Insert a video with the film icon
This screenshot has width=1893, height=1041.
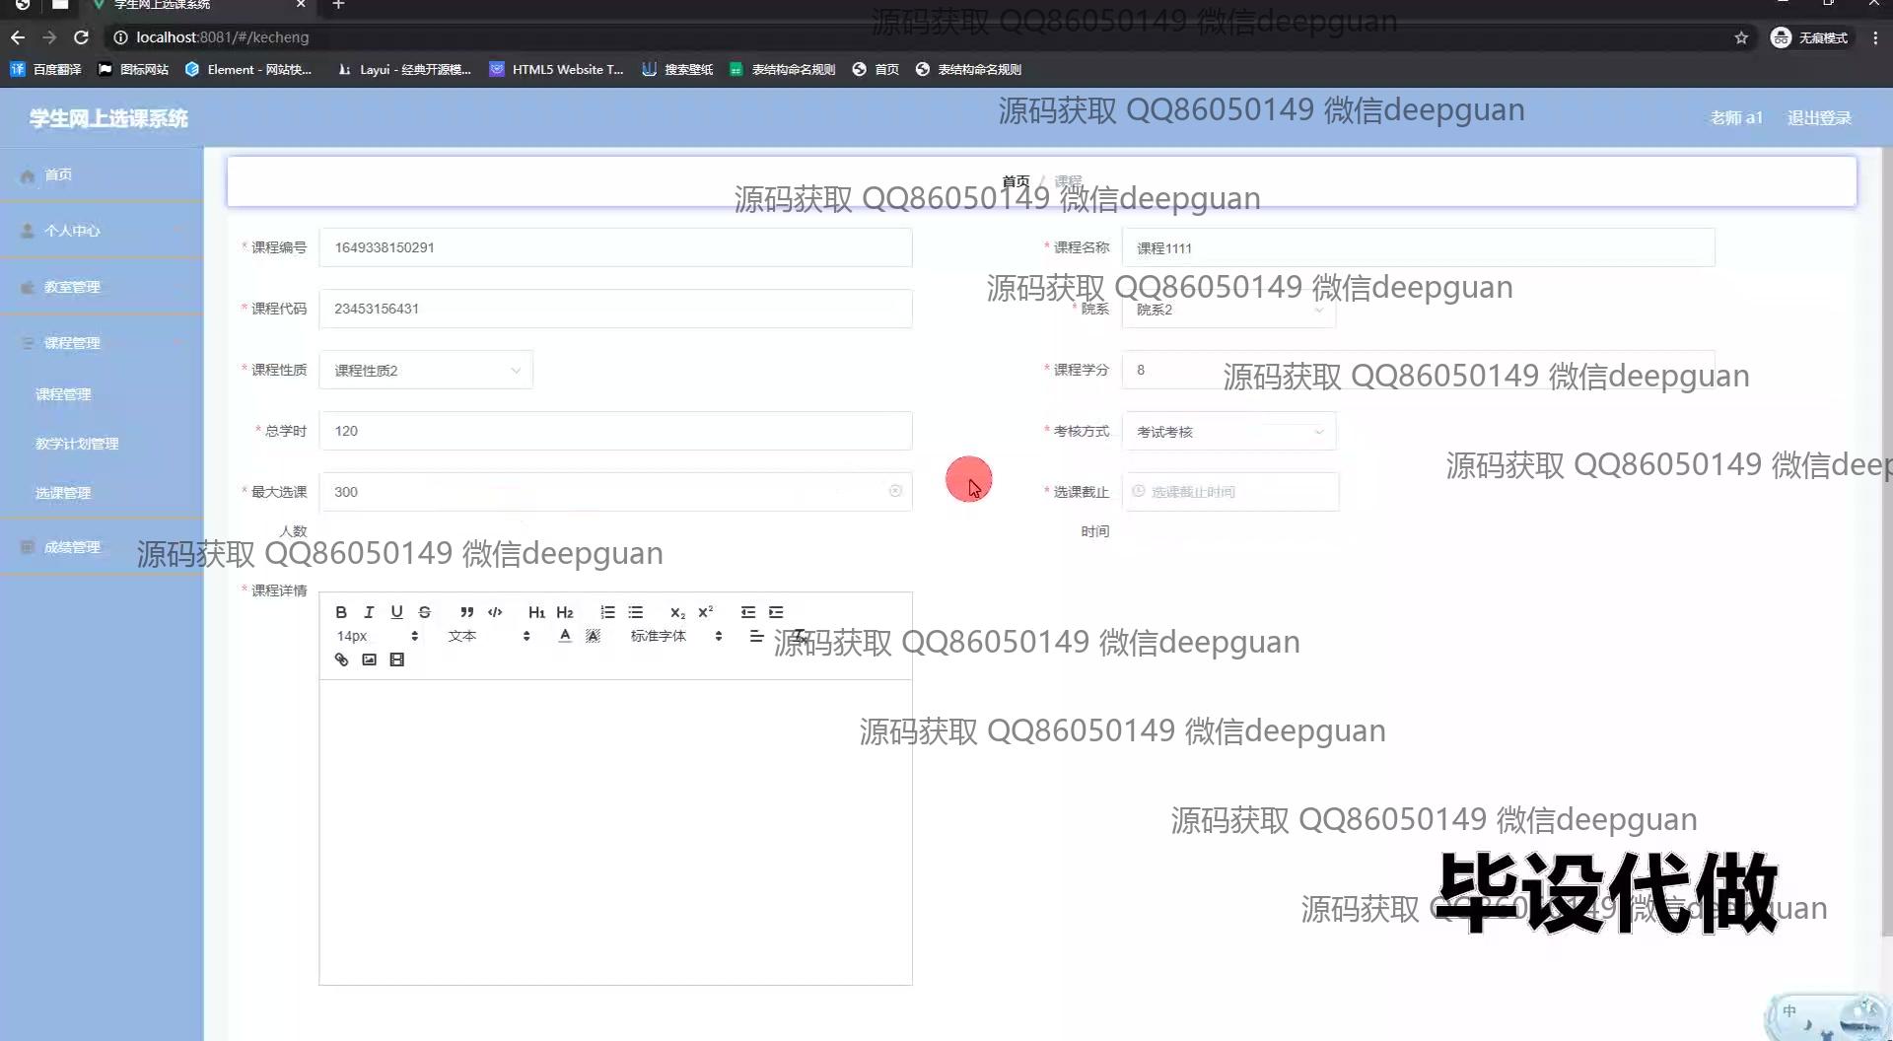tap(396, 659)
